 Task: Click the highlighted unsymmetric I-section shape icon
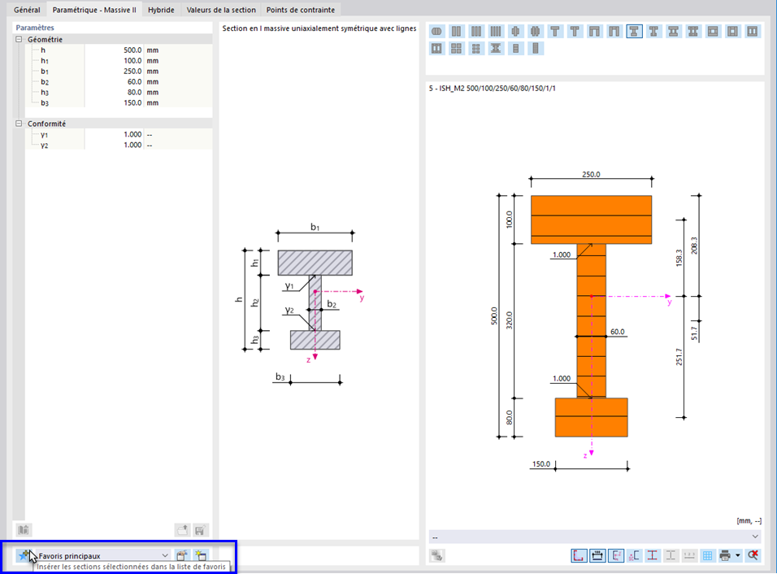[x=634, y=32]
